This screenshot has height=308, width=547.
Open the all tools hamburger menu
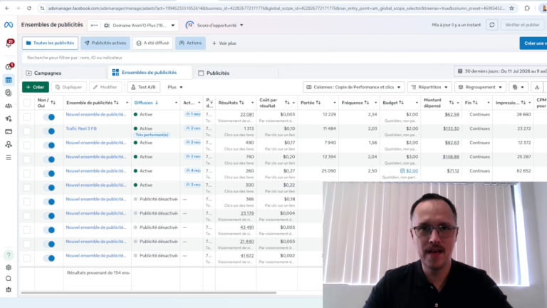[x=9, y=158]
